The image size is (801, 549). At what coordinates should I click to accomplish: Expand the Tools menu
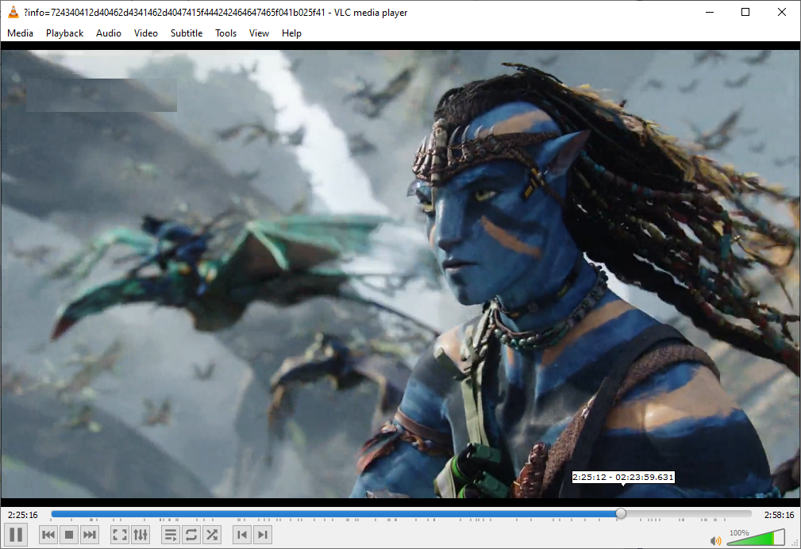point(226,33)
